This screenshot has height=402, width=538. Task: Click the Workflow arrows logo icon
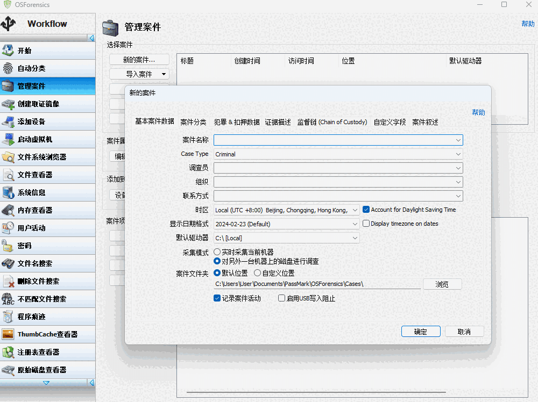point(8,24)
